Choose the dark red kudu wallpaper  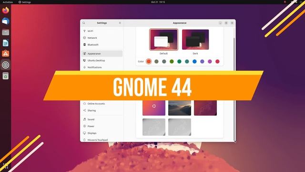tap(205, 108)
